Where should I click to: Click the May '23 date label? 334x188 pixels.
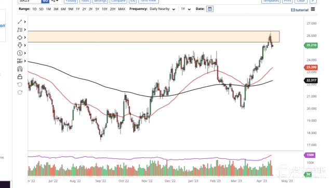287,181
